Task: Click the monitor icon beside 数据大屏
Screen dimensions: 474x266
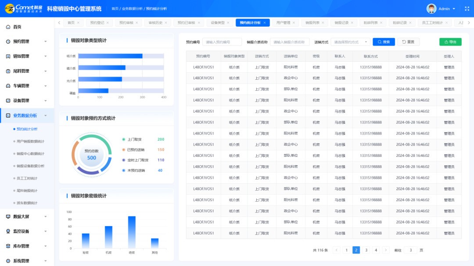Action: tap(8, 216)
